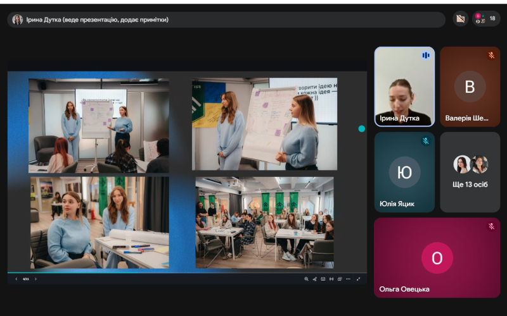Open captions icon in the slide toolbar
Viewport: 507px width, 316px height.
323,279
